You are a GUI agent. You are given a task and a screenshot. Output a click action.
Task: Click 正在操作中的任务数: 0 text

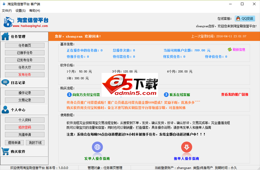(x=84, y=50)
